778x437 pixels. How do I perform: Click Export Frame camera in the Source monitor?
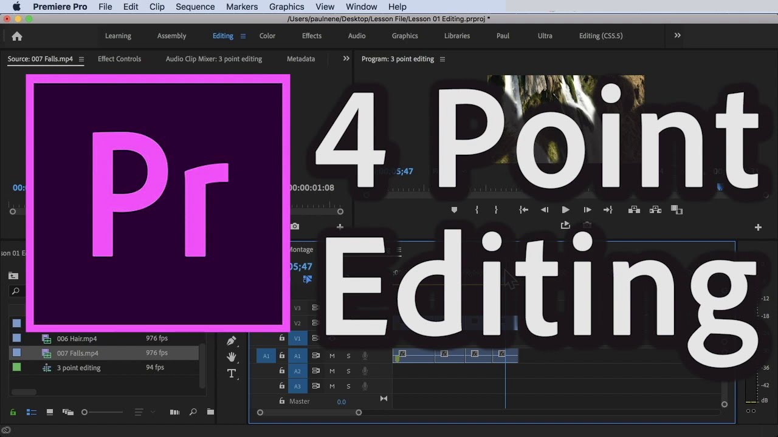pos(295,226)
